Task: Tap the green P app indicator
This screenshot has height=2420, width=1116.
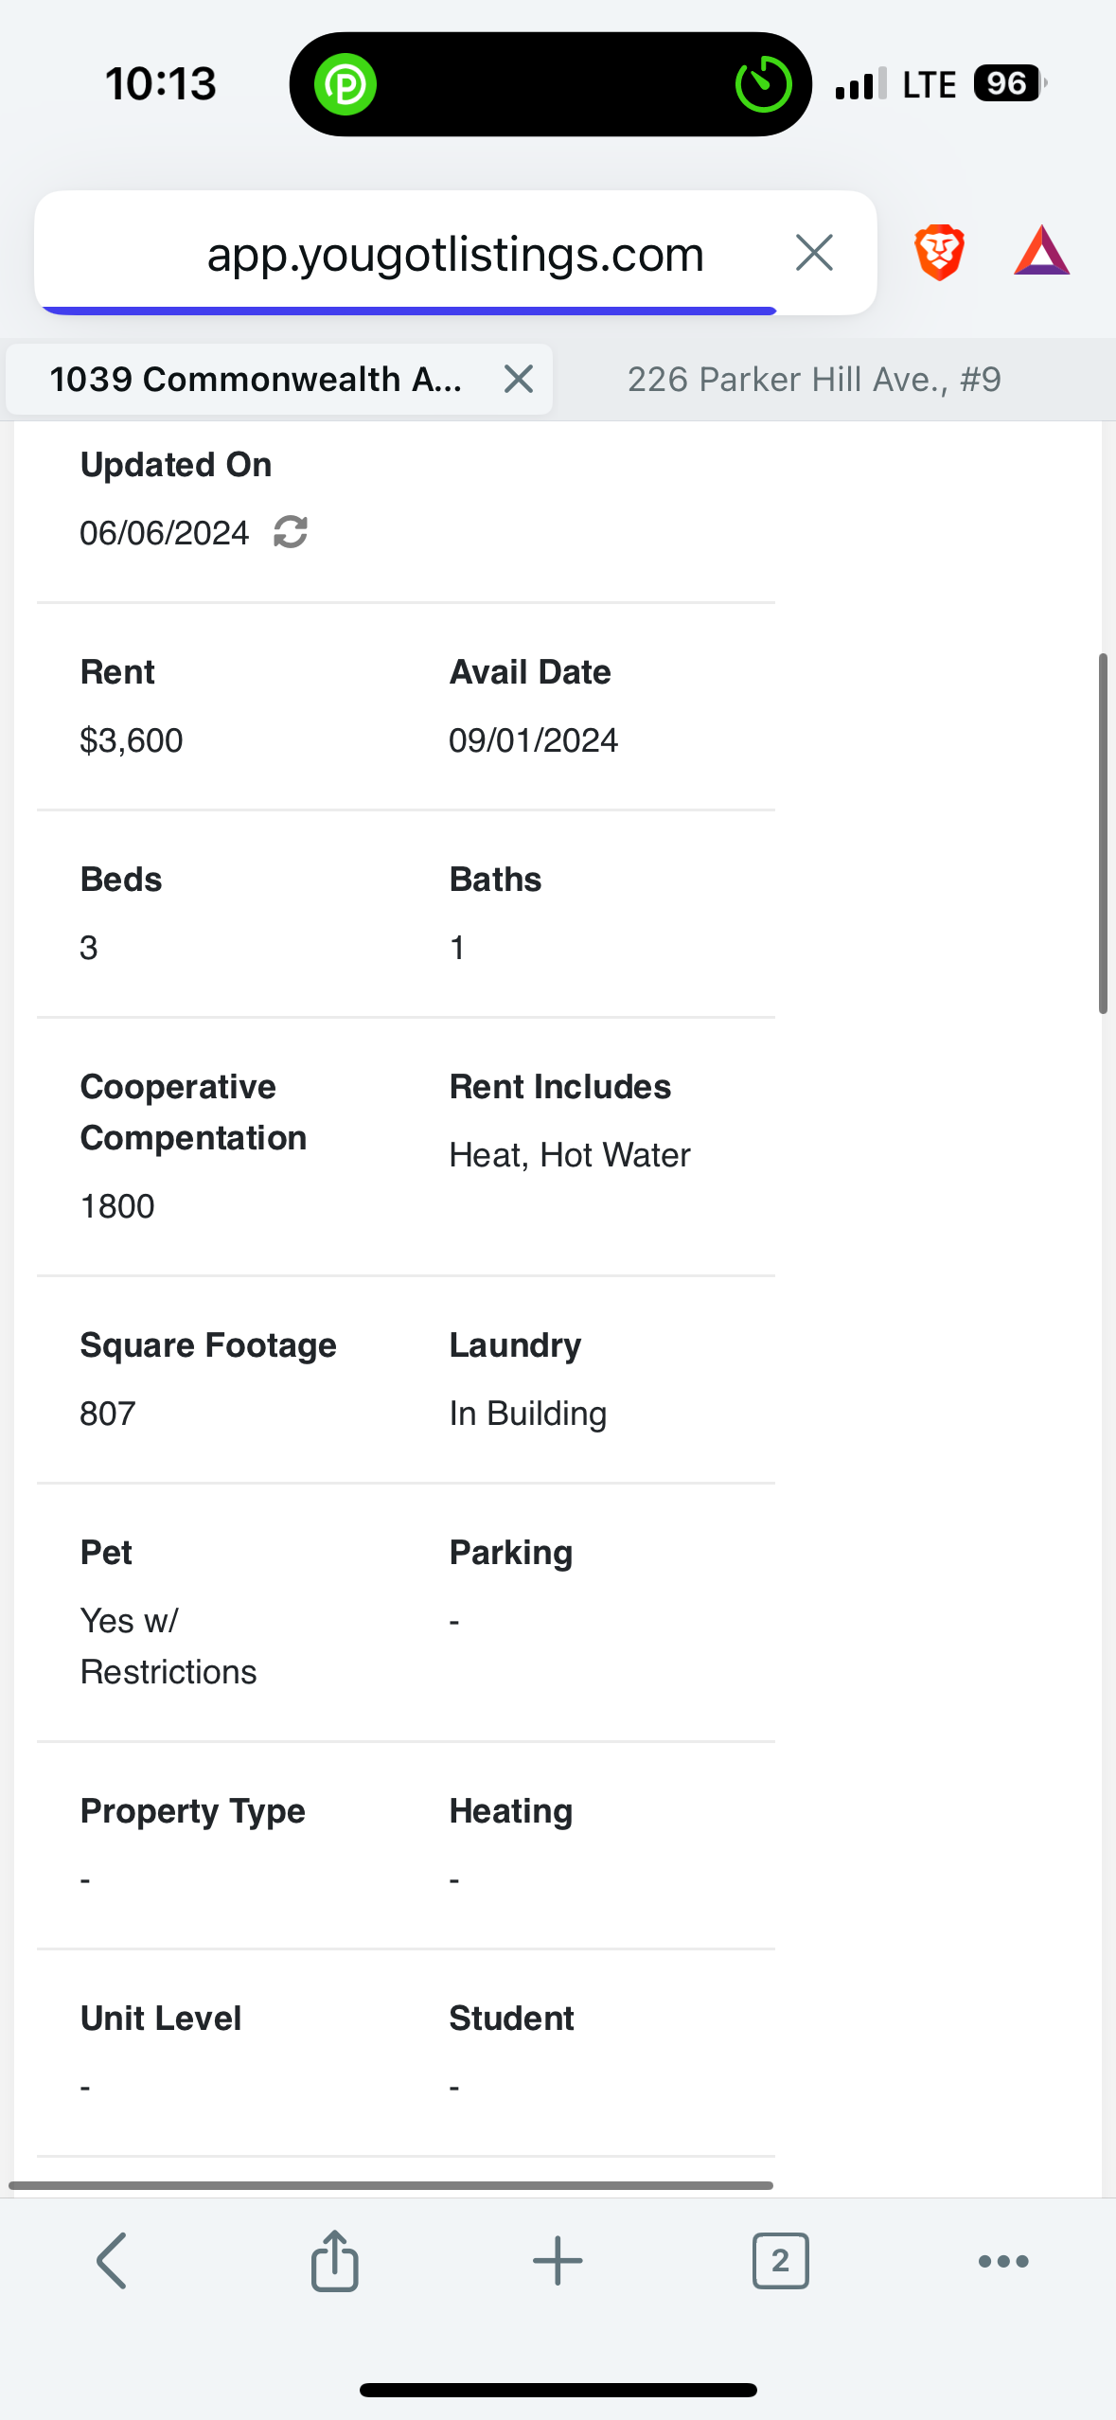Action: pyautogui.click(x=345, y=85)
